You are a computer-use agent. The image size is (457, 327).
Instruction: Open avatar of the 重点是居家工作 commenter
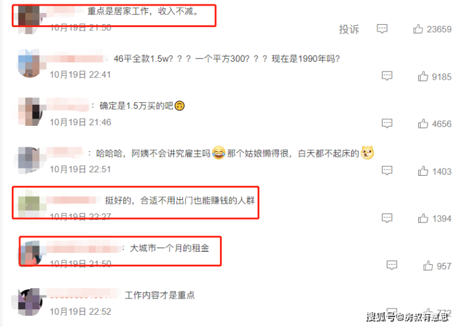pyautogui.click(x=29, y=18)
